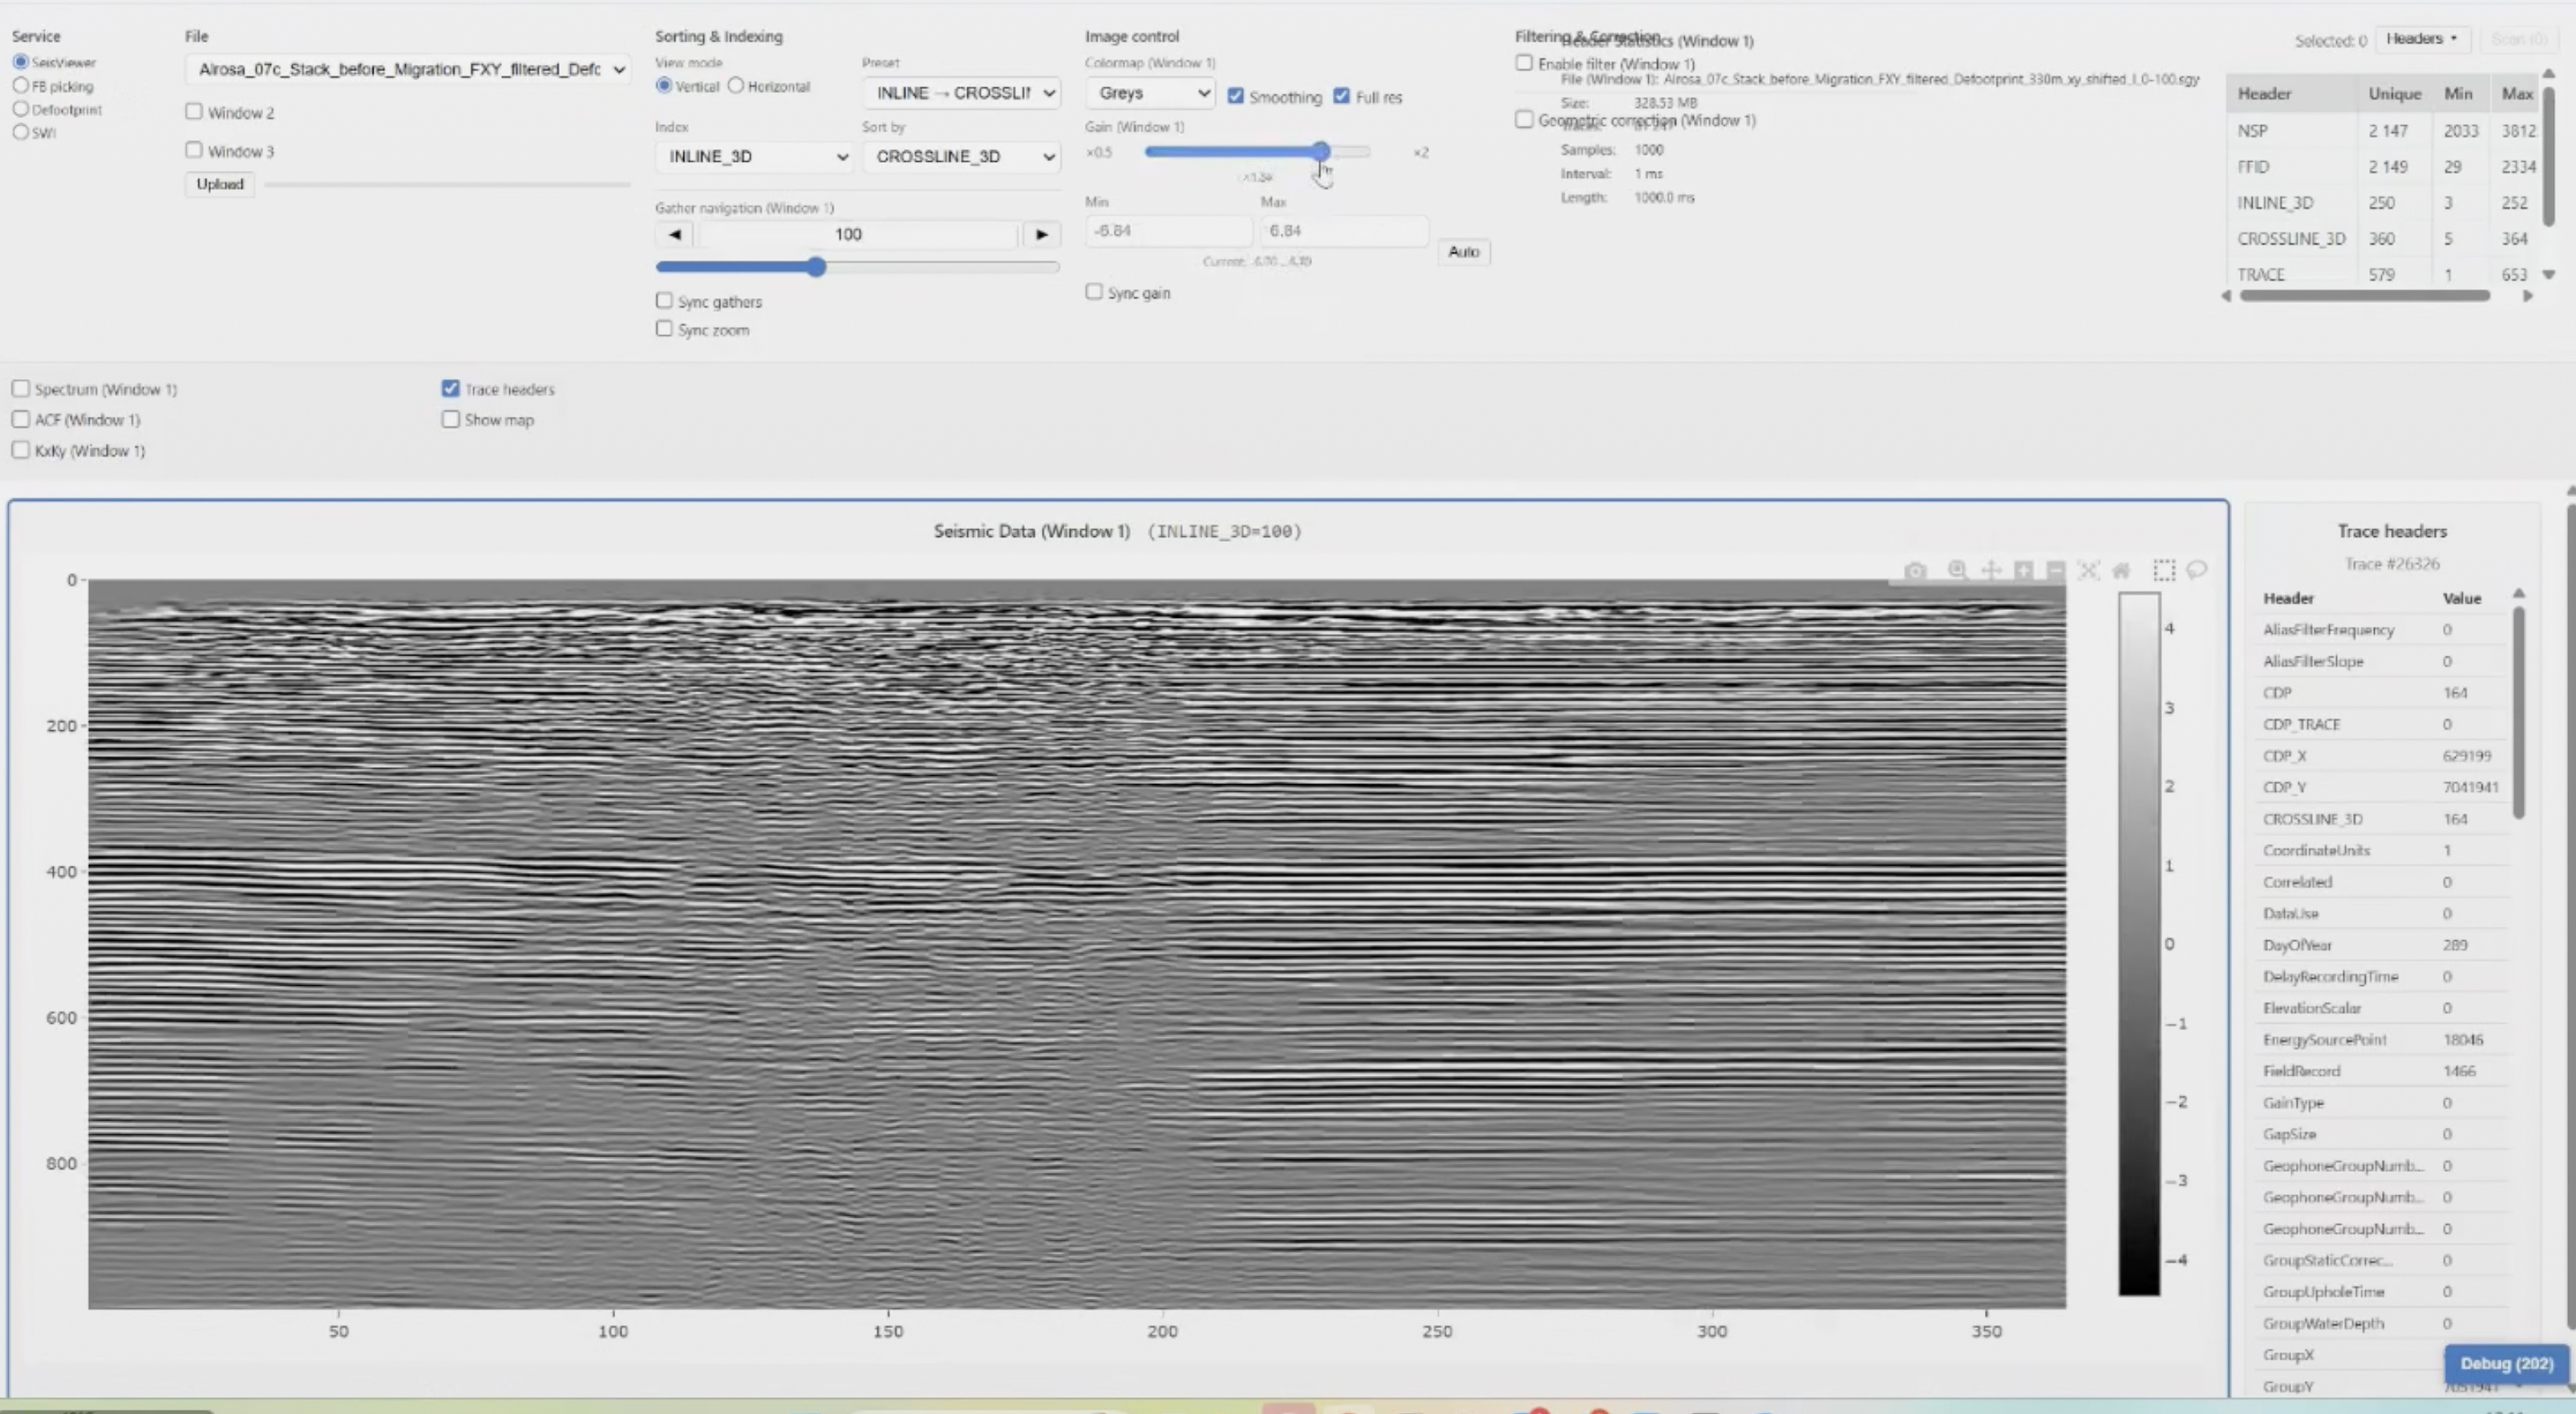Screen dimensions: 2576x1414
Task: Expand the CROSSLINE_3D sort by dropdown
Action: pos(962,157)
